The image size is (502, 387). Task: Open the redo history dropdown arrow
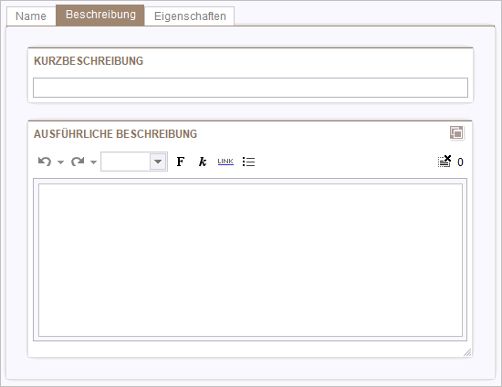click(93, 162)
